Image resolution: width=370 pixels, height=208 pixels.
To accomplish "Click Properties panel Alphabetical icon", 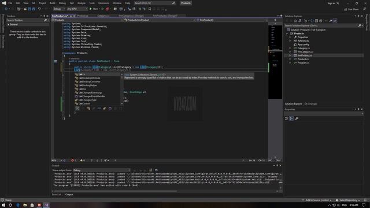I will 291,118.
